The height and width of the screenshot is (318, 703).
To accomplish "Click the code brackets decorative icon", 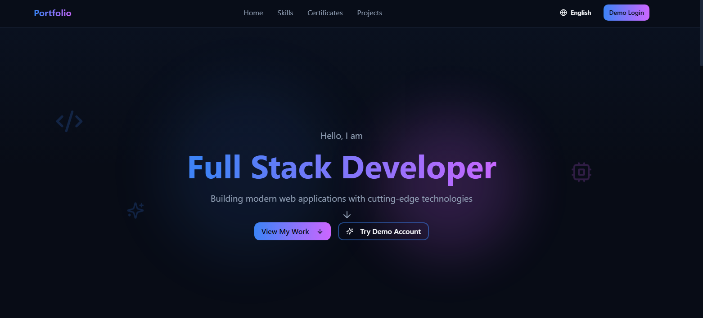I will (69, 121).
